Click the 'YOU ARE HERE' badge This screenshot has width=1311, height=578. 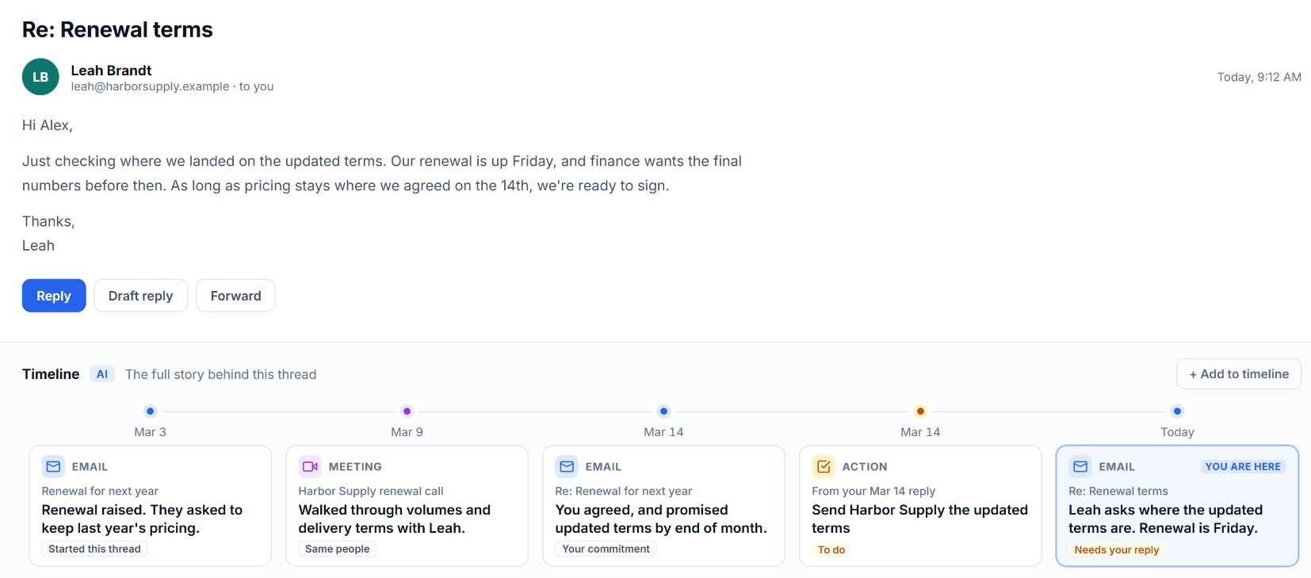pos(1243,466)
